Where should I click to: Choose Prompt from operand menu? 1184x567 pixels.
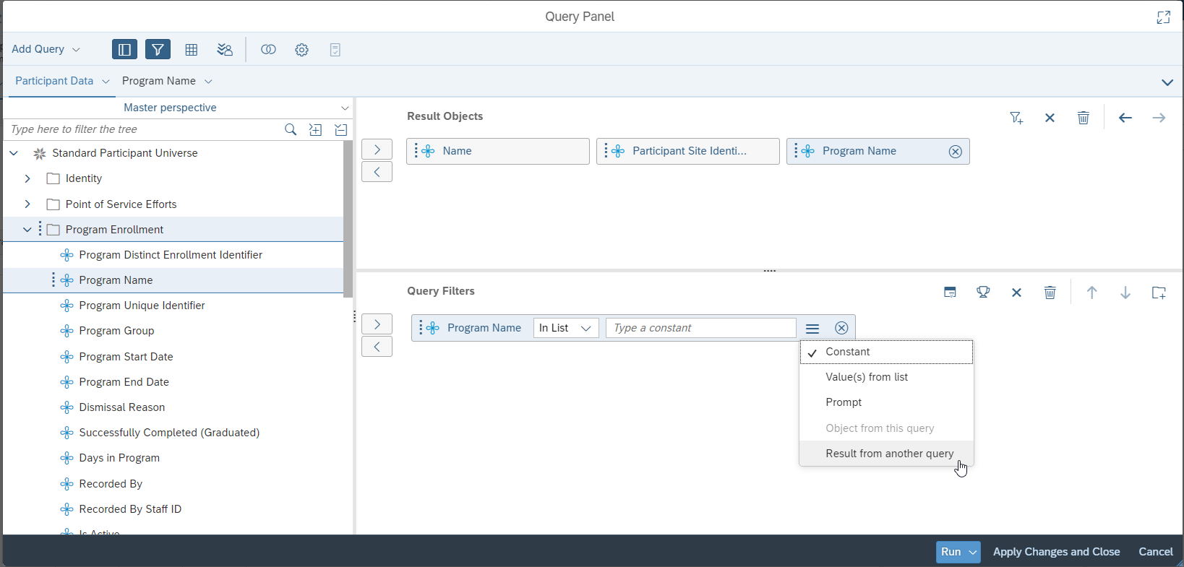[886, 402]
